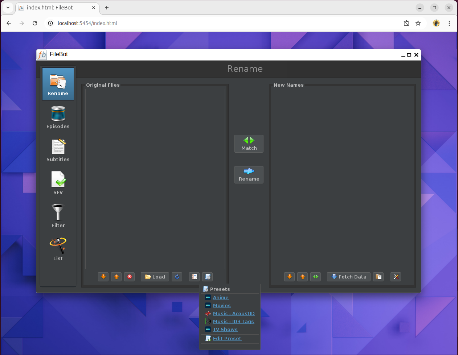The height and width of the screenshot is (355, 458).
Task: Pick the TV Shows preset
Action: click(225, 330)
